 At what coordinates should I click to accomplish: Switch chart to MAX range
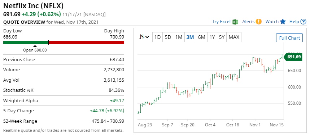click(x=234, y=37)
